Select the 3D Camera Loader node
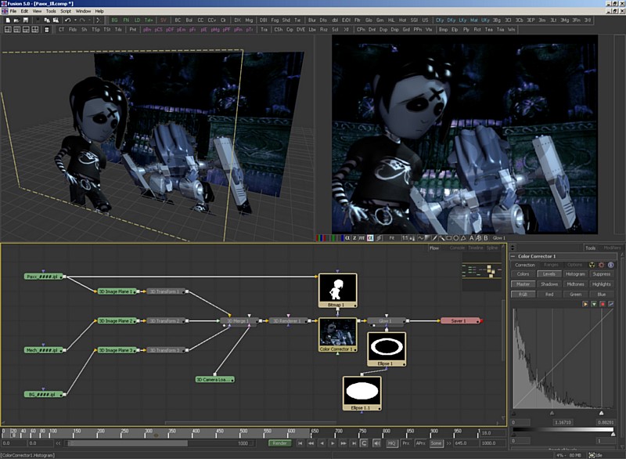The height and width of the screenshot is (459, 626). pos(214,380)
